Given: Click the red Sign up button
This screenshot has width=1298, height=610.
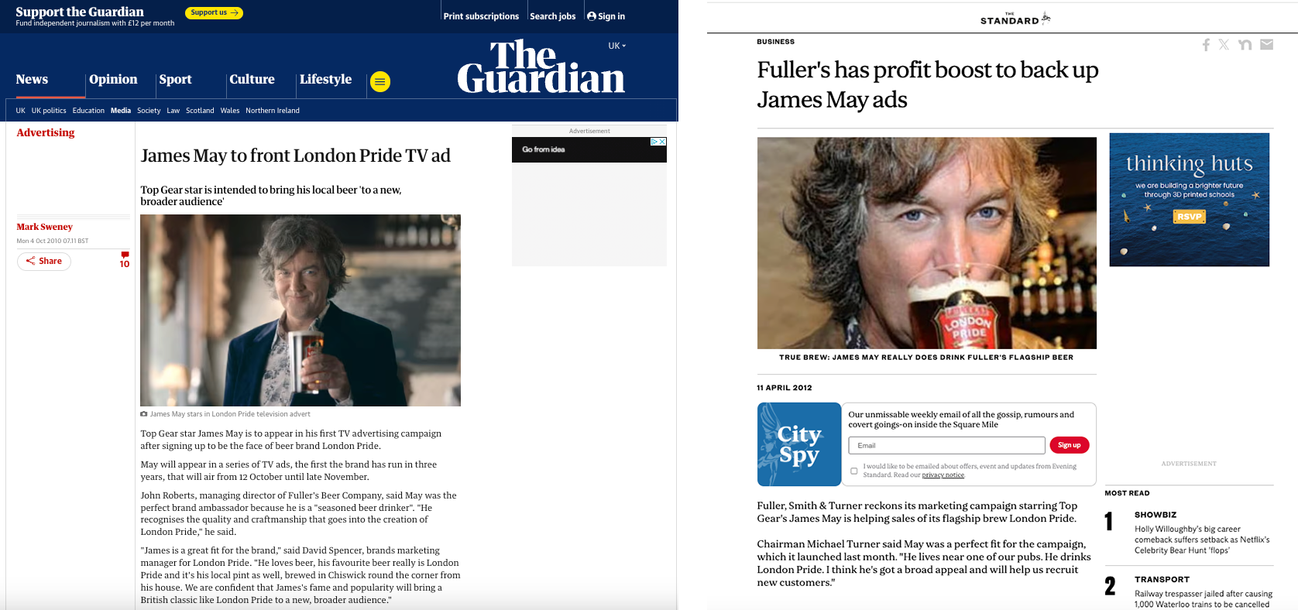Looking at the screenshot, I should tap(1070, 445).
